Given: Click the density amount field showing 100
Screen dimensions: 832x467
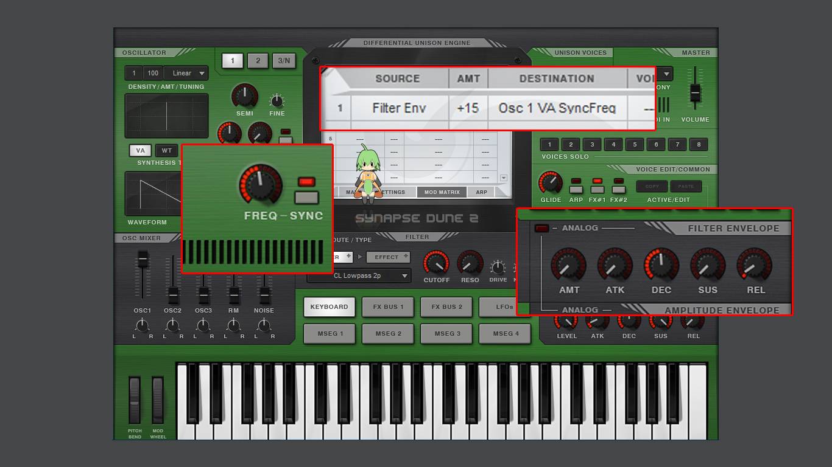Looking at the screenshot, I should point(153,73).
